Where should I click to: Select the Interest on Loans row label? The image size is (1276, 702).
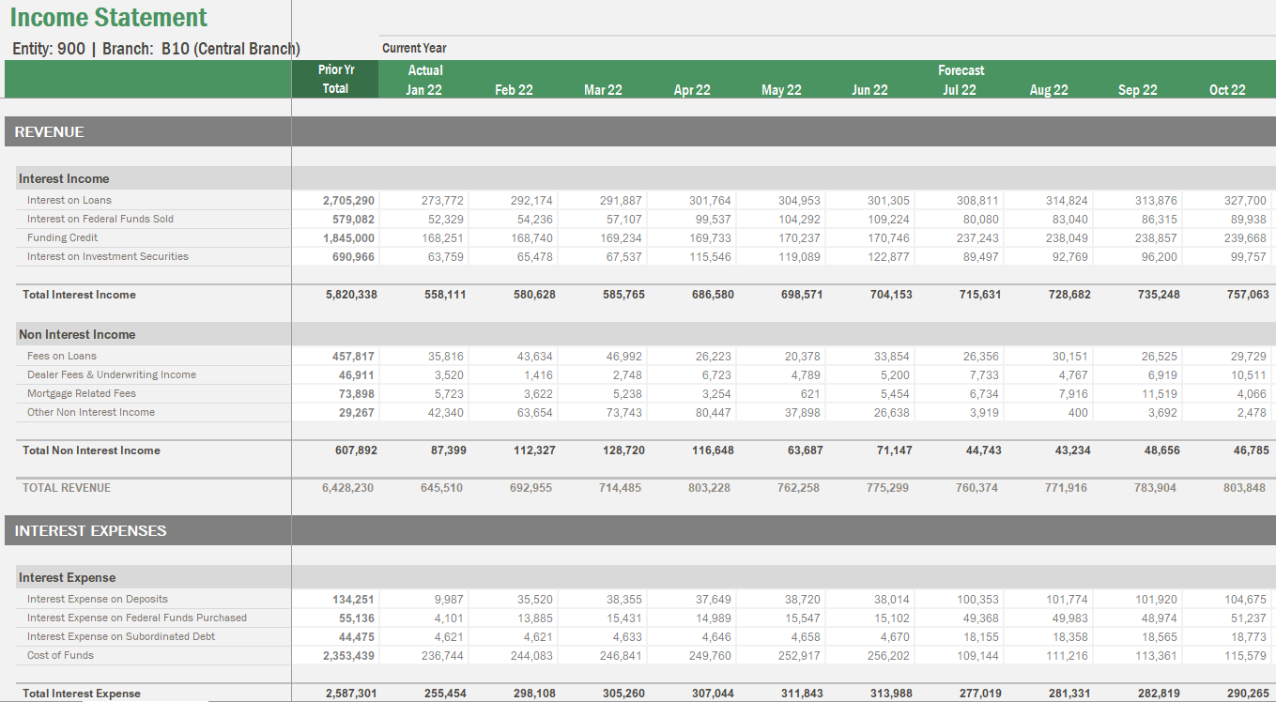click(69, 200)
